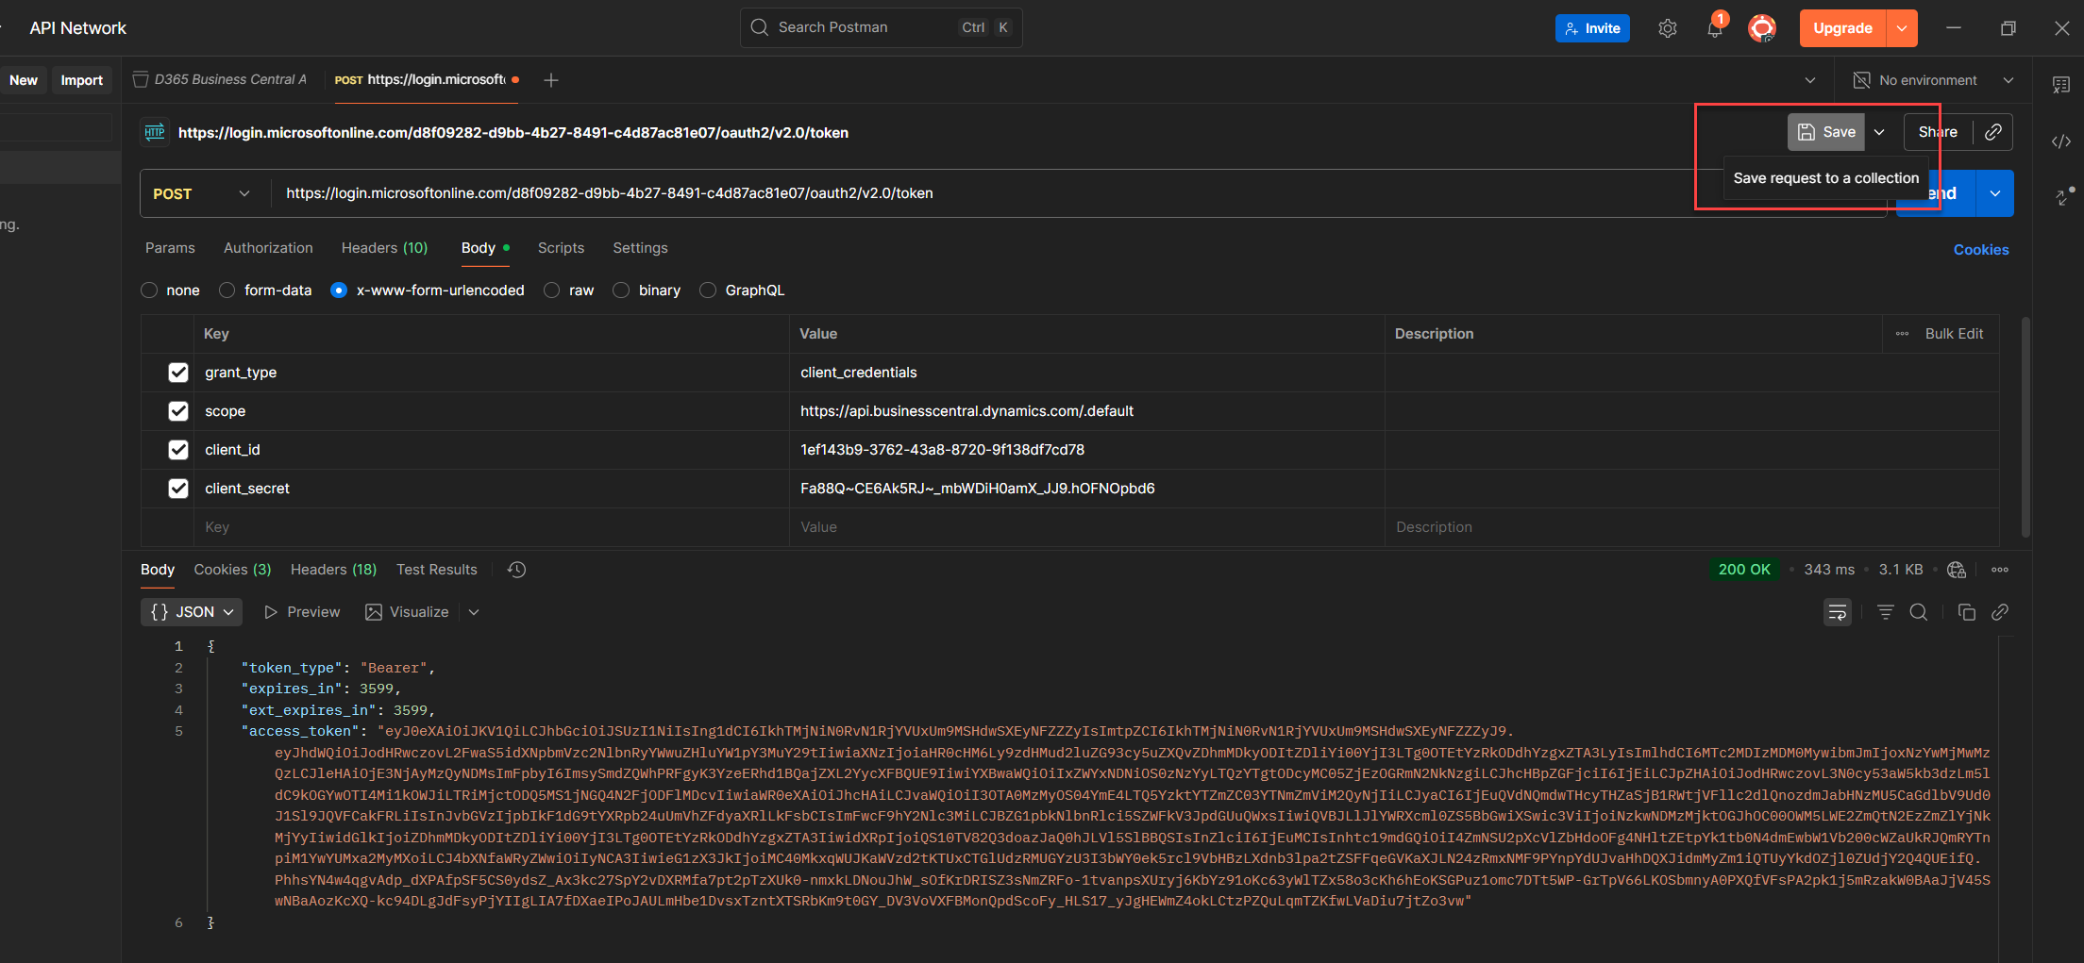Search within the response body
This screenshot has width=2084, height=963.
point(1919,612)
